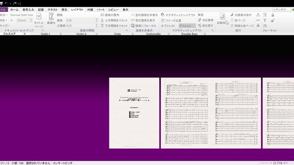Click the Redo arrow icon
The width and height of the screenshot is (294, 165).
coord(15,3)
